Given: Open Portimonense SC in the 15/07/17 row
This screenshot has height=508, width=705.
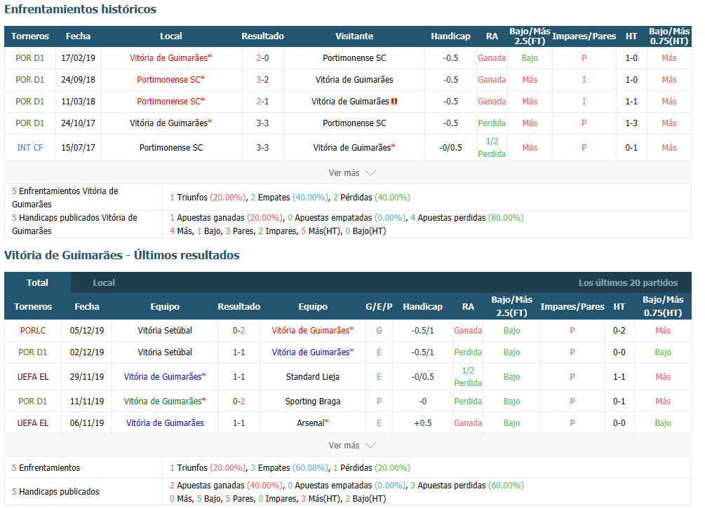Looking at the screenshot, I should (x=171, y=148).
